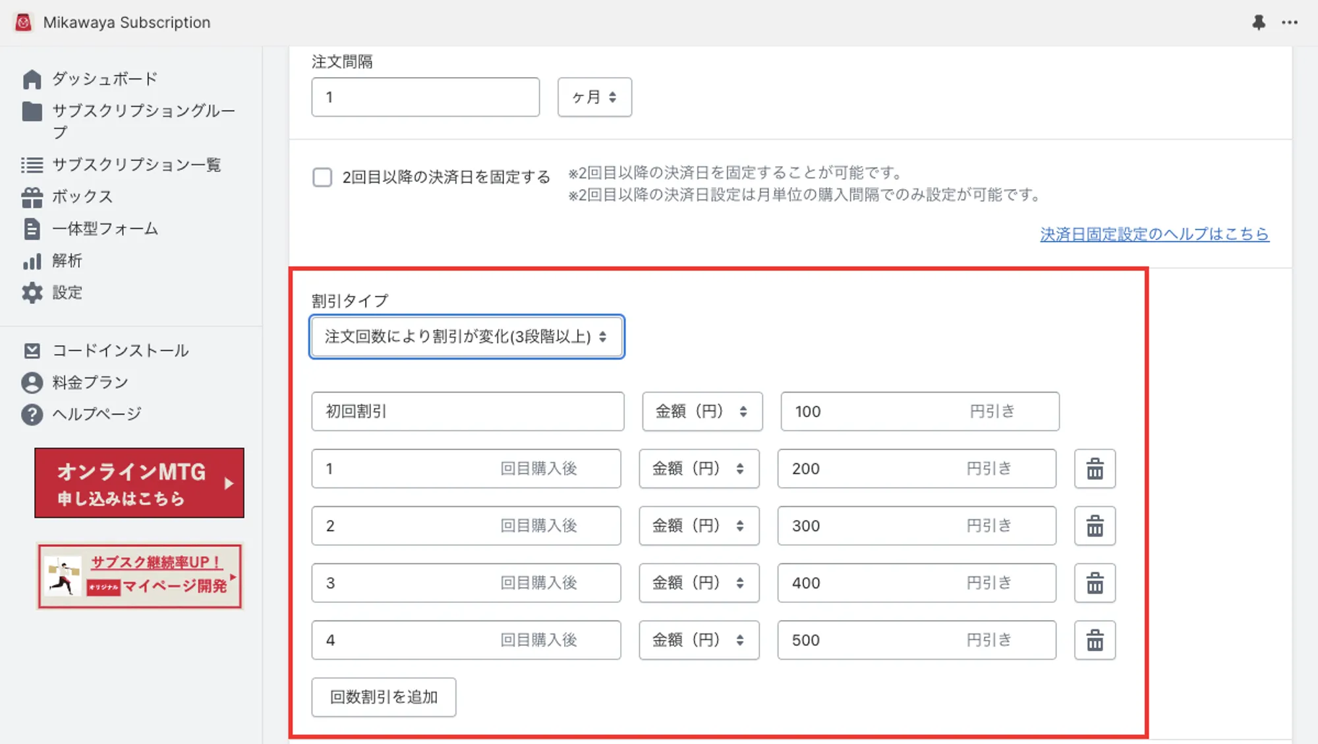1318x744 pixels.
Task: Delete the 2回目購入後 discount row
Action: pyautogui.click(x=1095, y=526)
